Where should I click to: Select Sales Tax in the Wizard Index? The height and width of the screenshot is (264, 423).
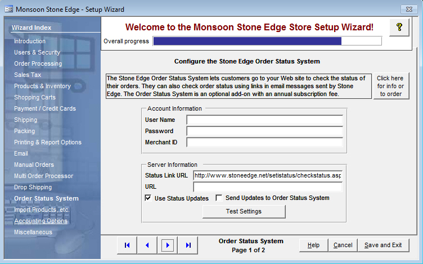point(28,75)
